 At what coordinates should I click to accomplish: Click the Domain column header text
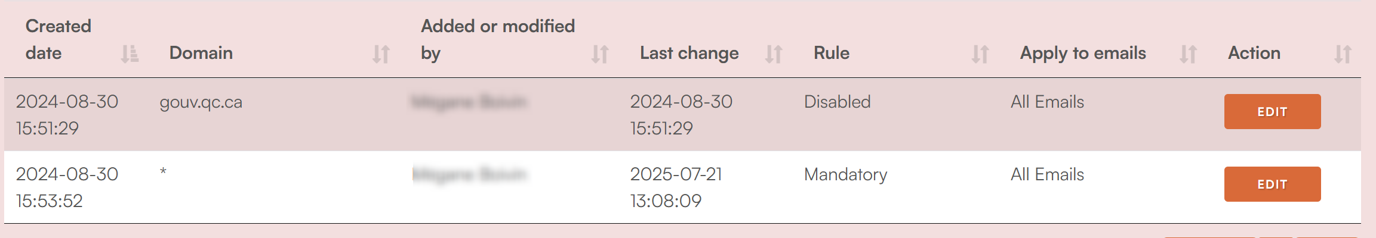click(201, 53)
